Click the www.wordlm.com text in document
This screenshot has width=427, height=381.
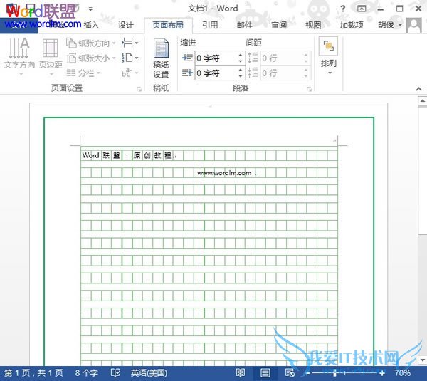point(224,173)
